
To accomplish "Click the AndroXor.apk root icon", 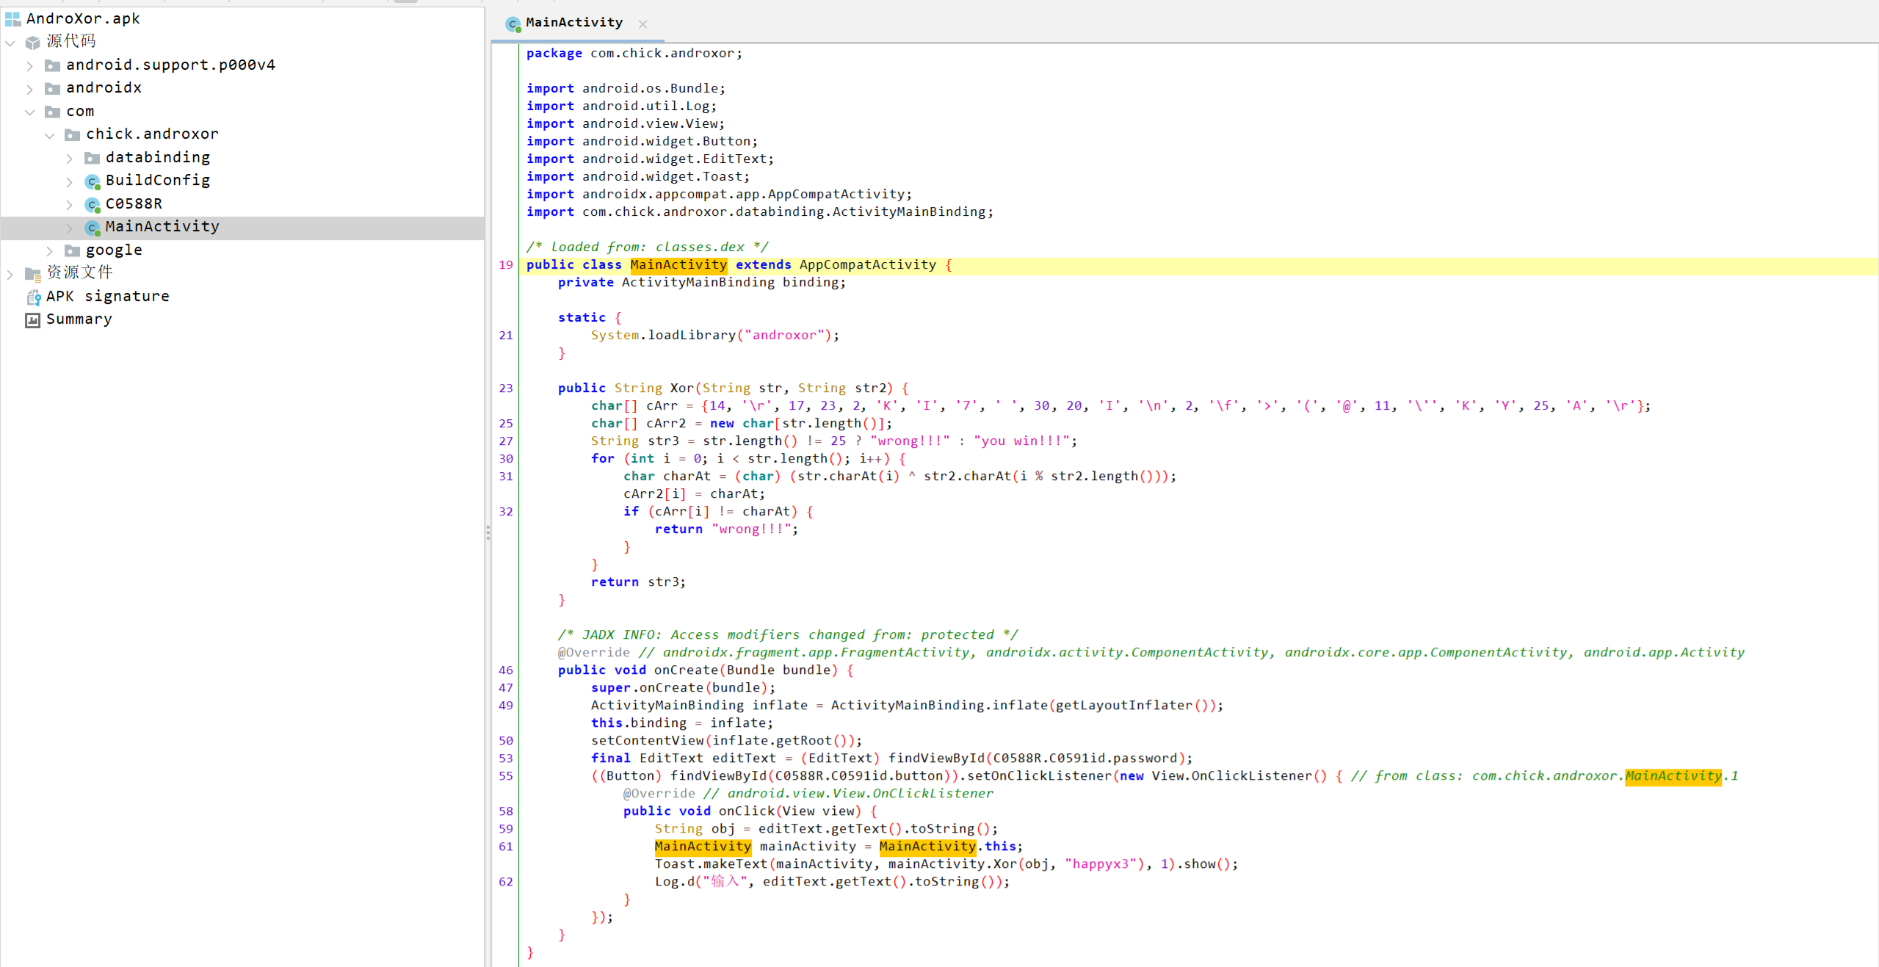I will [x=12, y=18].
